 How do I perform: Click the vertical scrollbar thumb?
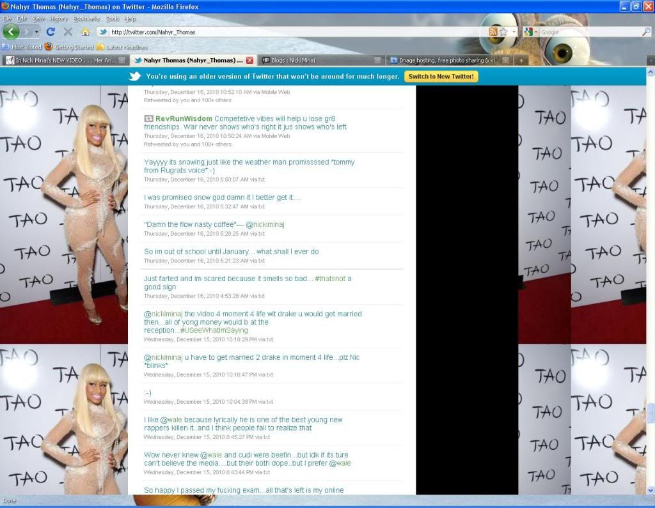pos(651,413)
